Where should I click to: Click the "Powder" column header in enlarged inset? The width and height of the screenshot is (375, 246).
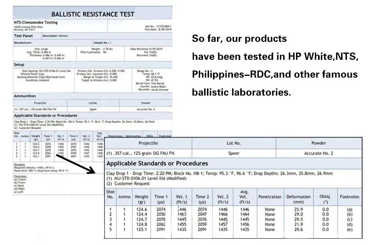pyautogui.click(x=319, y=143)
